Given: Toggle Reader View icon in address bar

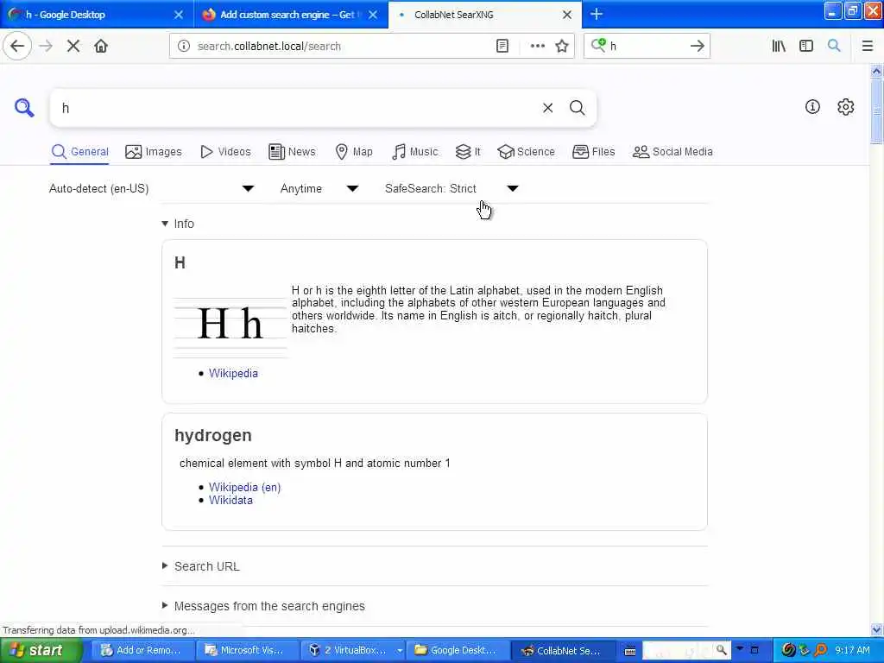Looking at the screenshot, I should 502,46.
